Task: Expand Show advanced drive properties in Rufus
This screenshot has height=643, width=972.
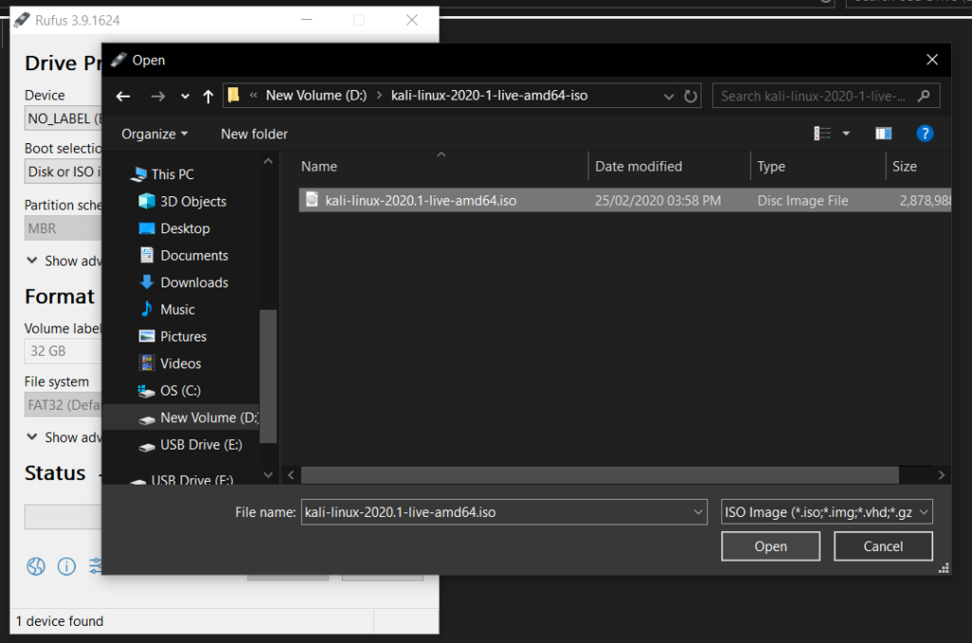Action: [x=64, y=261]
